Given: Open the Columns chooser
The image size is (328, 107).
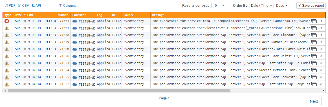Looking at the screenshot, I should coord(68,6).
